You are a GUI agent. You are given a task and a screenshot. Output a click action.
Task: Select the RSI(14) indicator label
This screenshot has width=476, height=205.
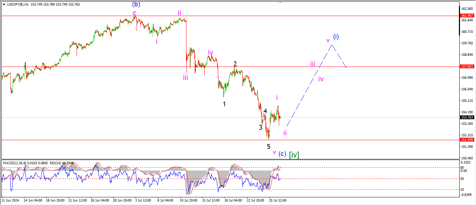45,163
